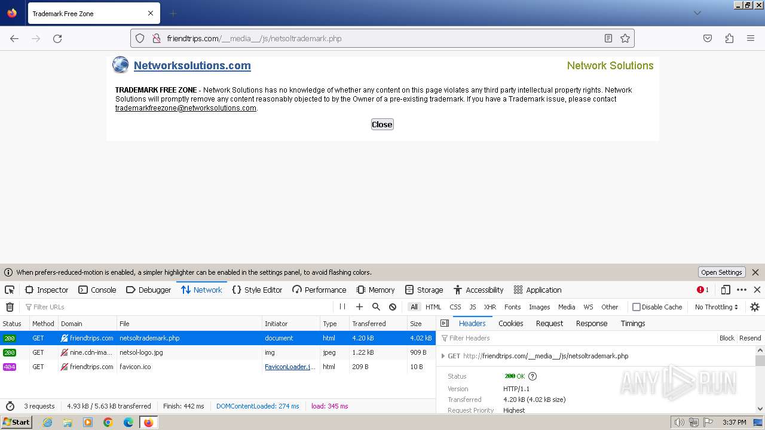Clear the network request list
Screen dimensions: 765x430
(x=10, y=307)
